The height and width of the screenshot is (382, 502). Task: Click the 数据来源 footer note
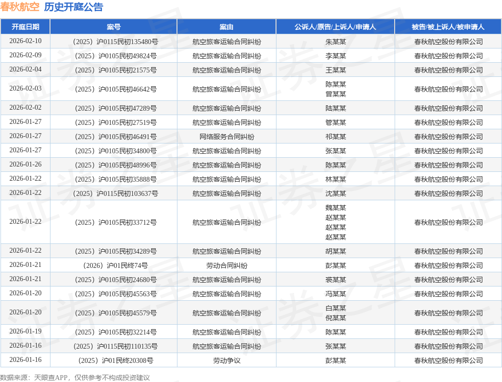coord(75,378)
